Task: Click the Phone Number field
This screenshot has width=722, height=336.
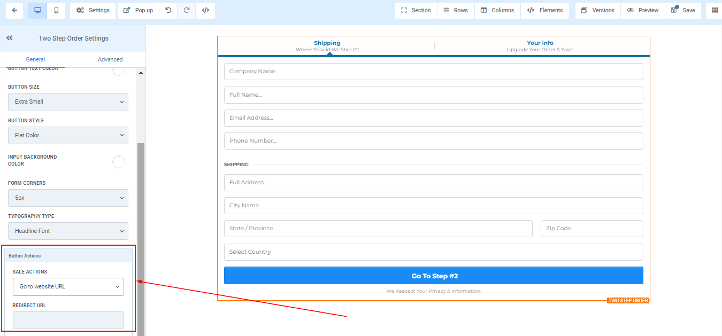Action: [x=433, y=141]
